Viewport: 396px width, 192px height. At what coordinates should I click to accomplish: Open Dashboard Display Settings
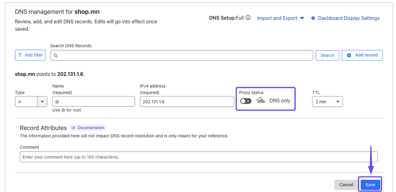coord(348,18)
